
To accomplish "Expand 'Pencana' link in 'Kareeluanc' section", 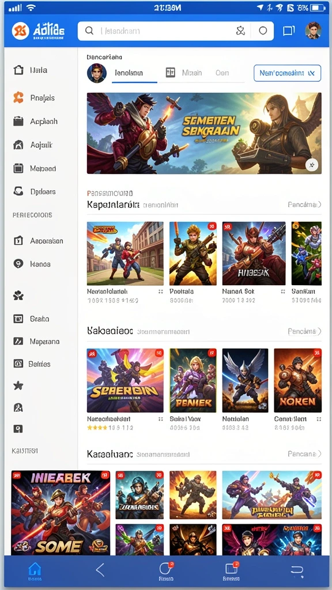I will coord(304,454).
